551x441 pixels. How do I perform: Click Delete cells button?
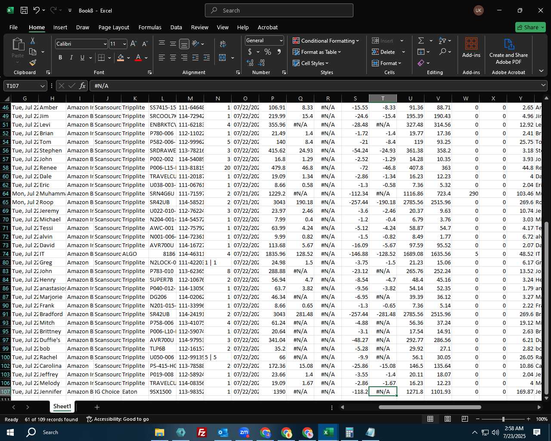[384, 52]
